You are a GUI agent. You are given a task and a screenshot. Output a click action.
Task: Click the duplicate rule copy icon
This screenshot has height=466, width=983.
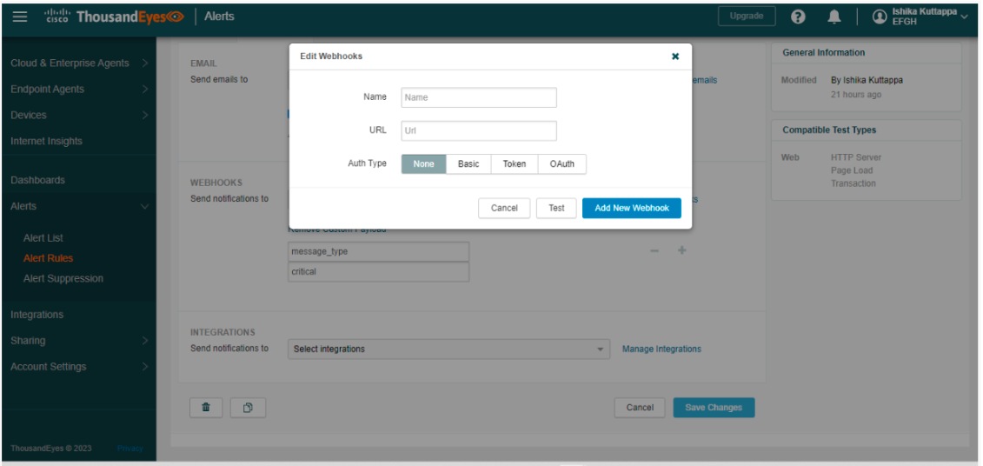248,408
